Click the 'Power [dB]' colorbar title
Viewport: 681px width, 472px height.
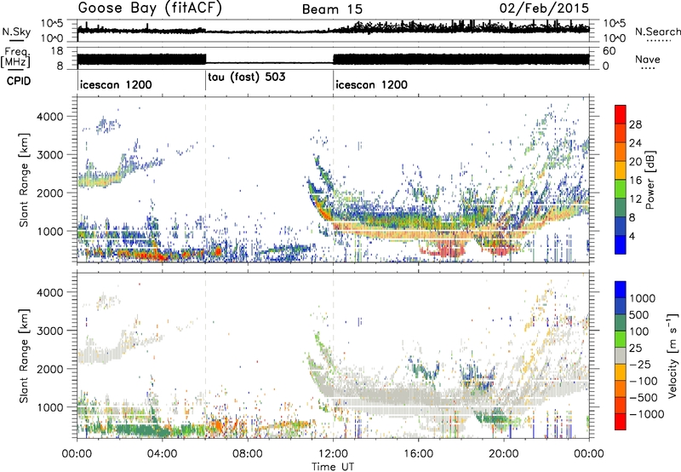coord(650,180)
